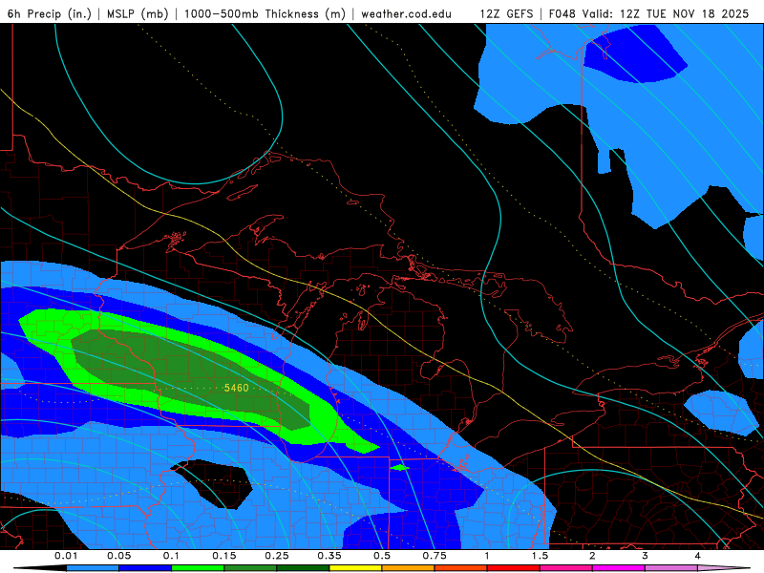
Task: Click the "1000-500mb Thickness (m)" header label
Action: pos(265,13)
